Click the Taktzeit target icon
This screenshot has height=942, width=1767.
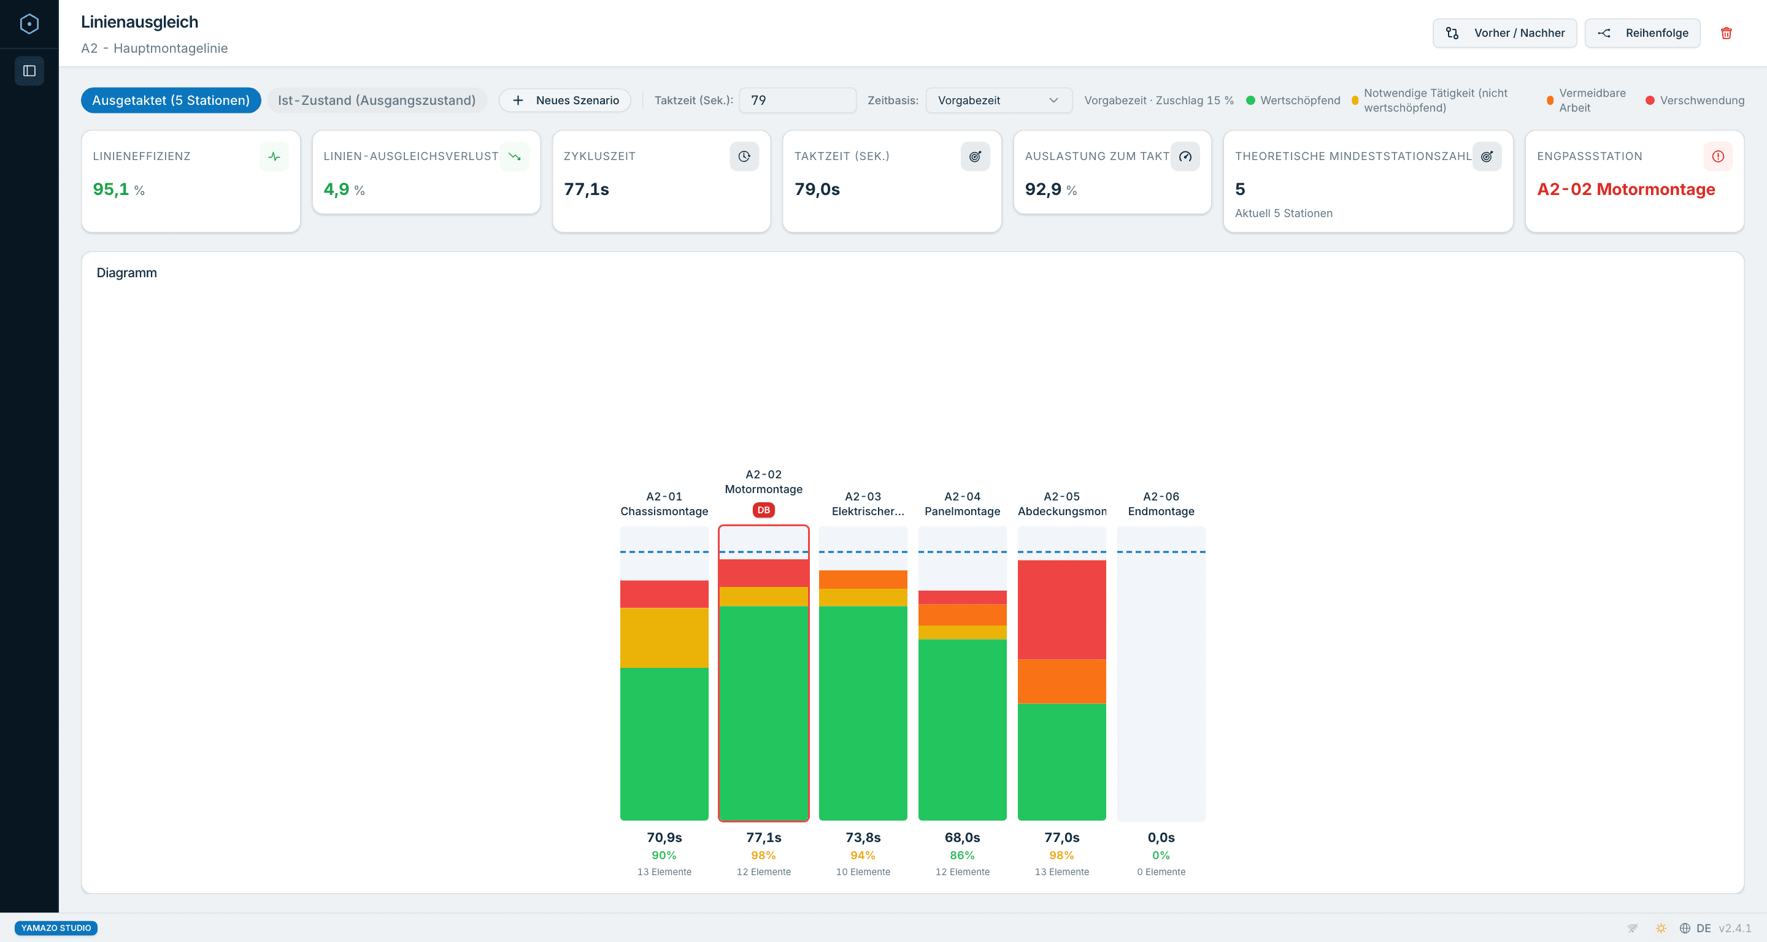pos(975,156)
